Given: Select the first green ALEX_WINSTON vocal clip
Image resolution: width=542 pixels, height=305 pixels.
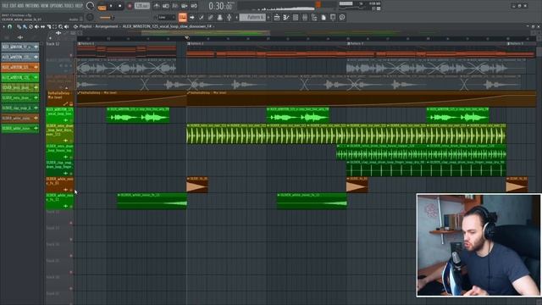Looking at the screenshot, I should pos(138,115).
